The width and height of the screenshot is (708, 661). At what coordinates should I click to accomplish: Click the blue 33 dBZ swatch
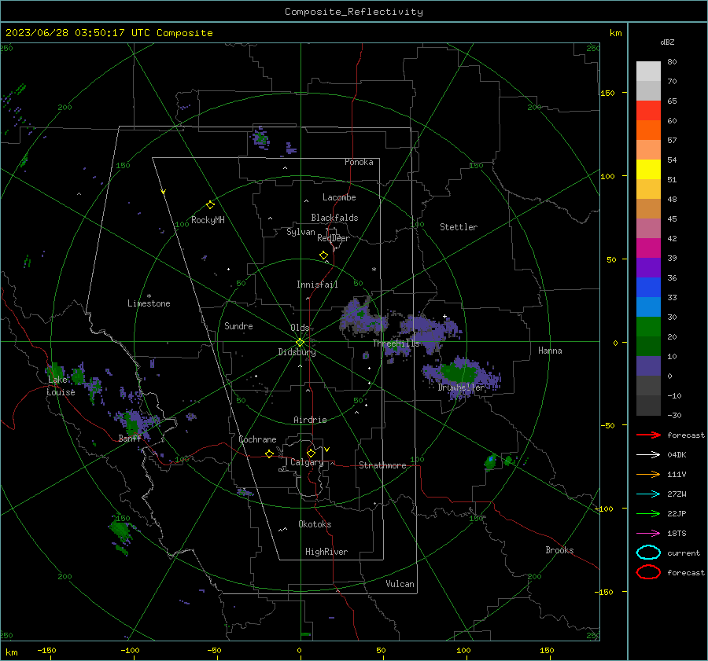coord(648,287)
